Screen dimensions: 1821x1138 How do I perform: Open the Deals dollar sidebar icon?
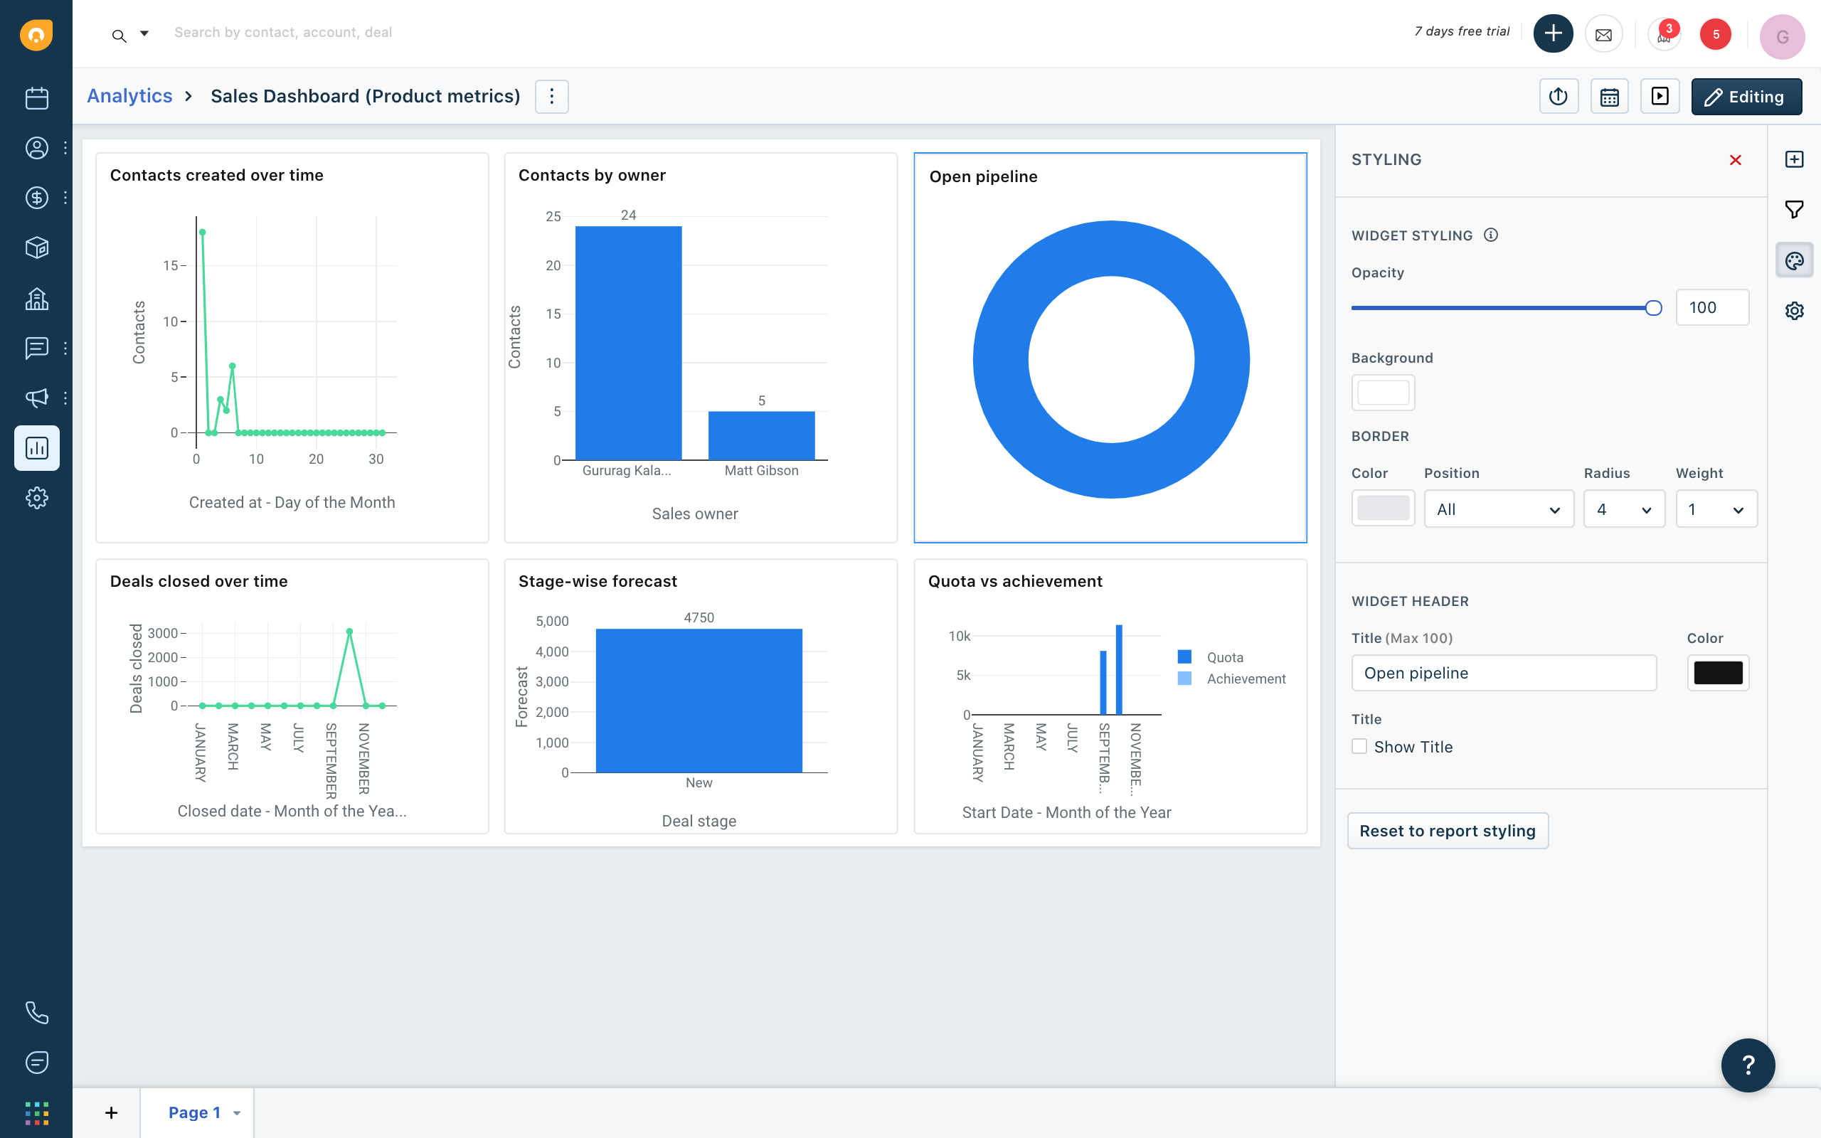click(36, 198)
